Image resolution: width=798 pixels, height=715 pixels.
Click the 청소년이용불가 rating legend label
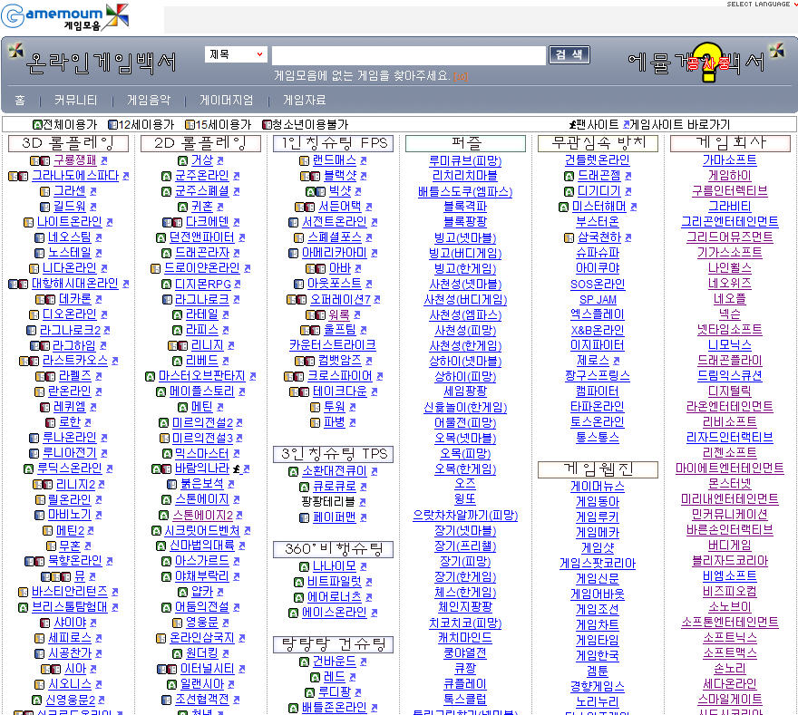pyautogui.click(x=310, y=124)
